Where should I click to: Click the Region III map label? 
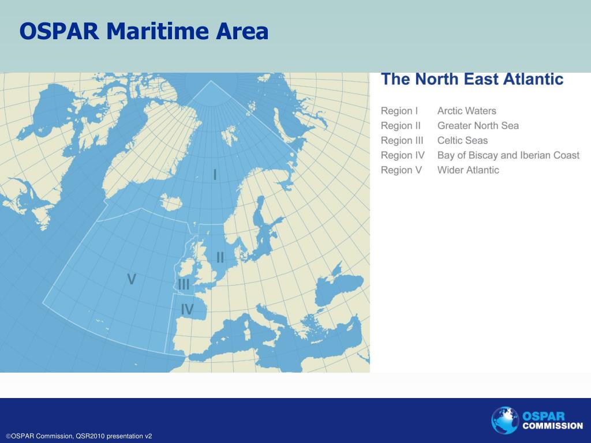point(184,284)
